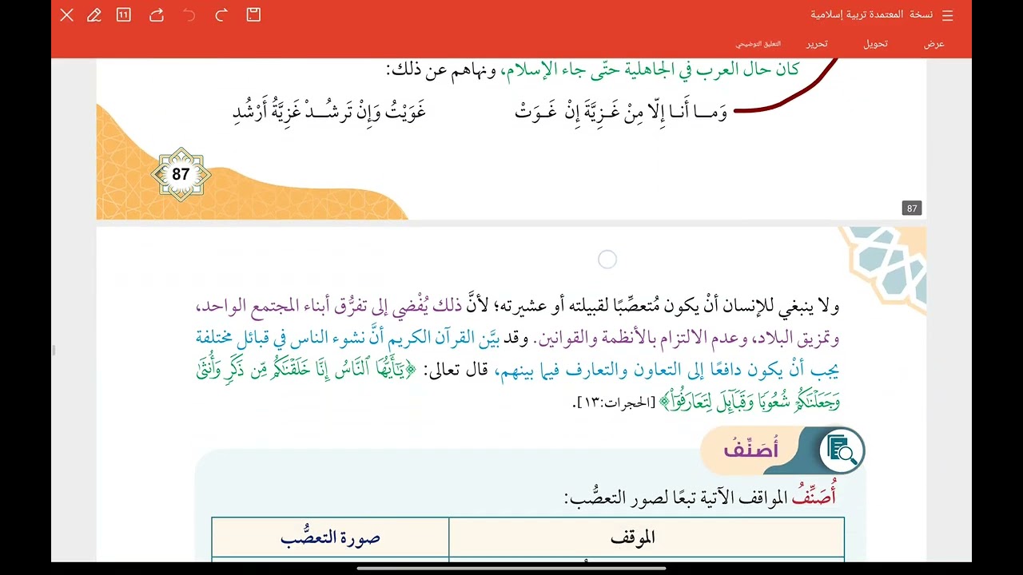Click the صورة التعصب table header
The width and height of the screenshot is (1023, 575).
click(330, 537)
